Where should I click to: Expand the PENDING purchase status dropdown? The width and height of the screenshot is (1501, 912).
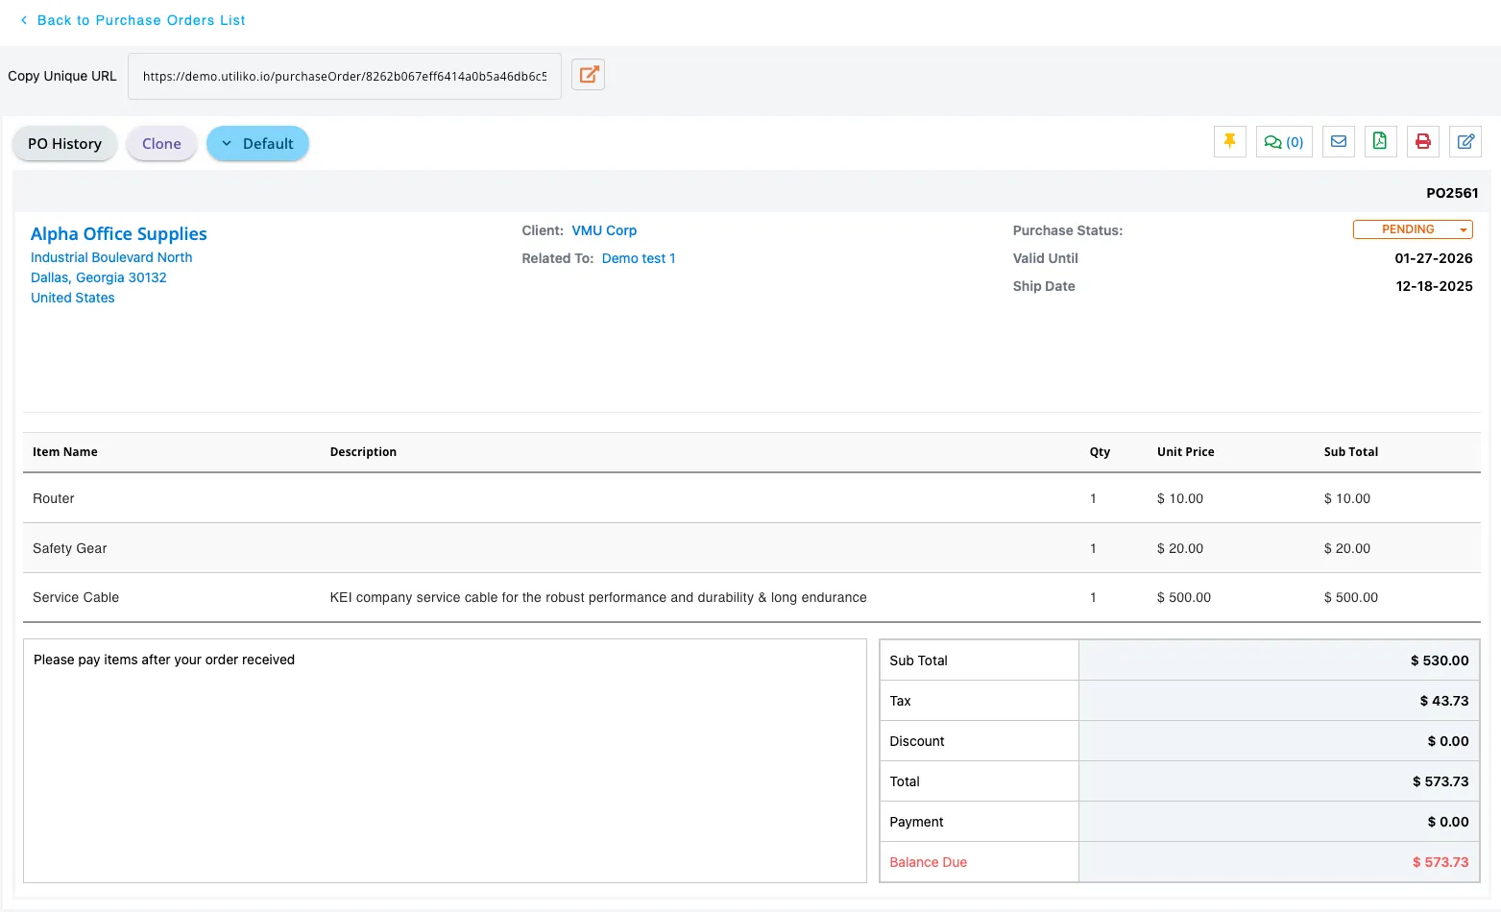coord(1413,229)
